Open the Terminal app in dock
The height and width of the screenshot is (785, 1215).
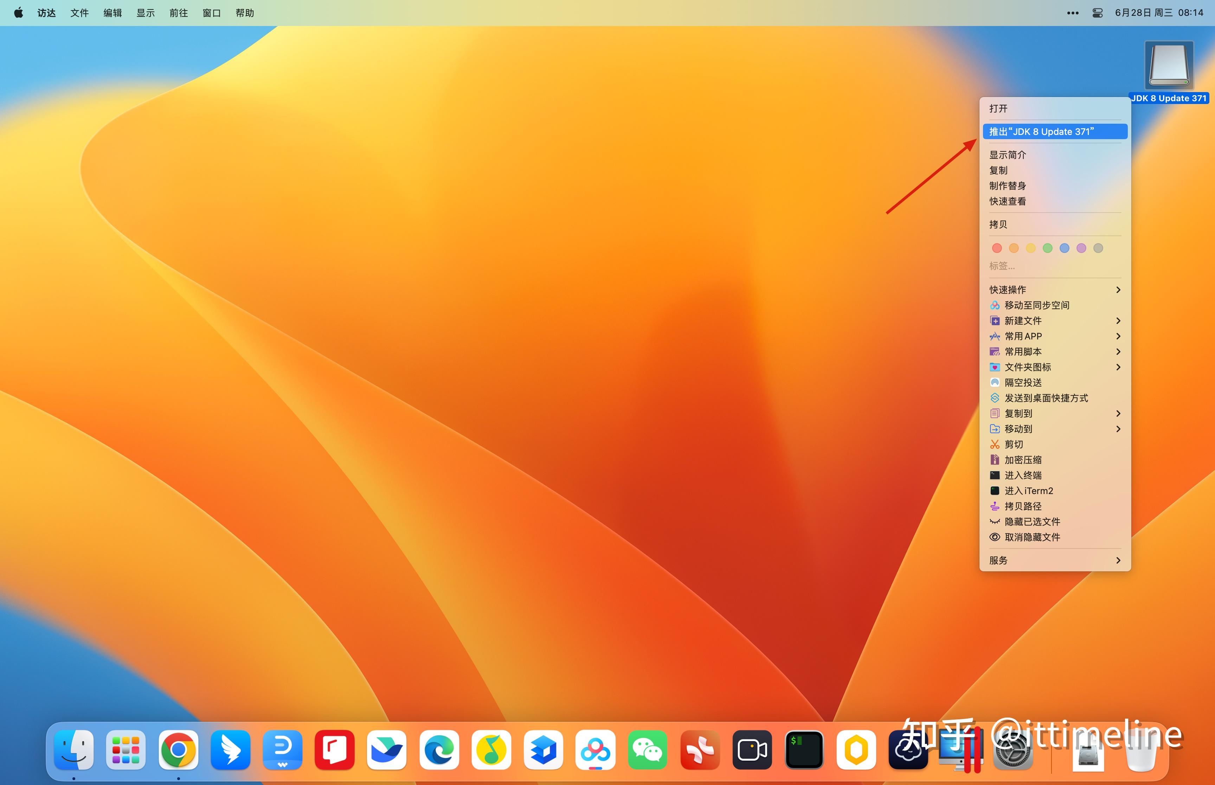[804, 749]
